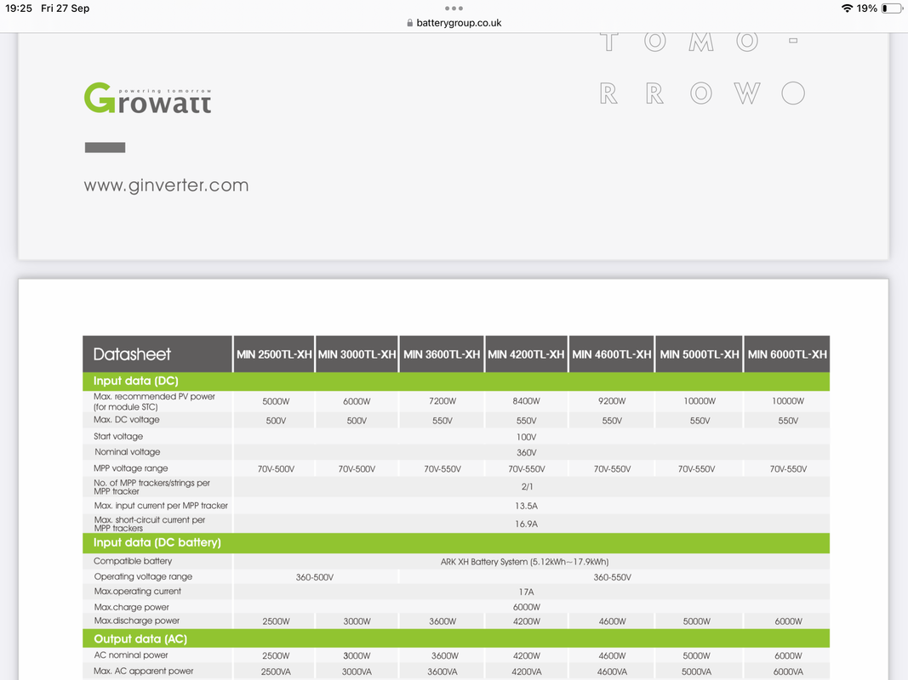Select the Max.charge power row label
Viewport: 908px width, 680px height.
coord(131,607)
